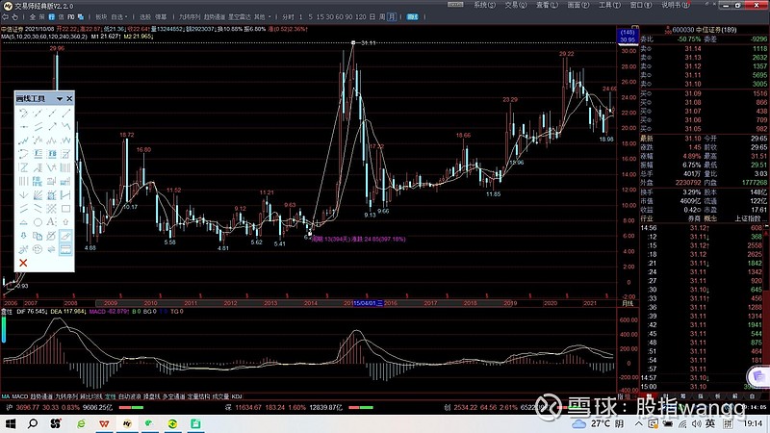The width and height of the screenshot is (770, 433).
Task: Open the 说明书(H) menu
Action: (676, 5)
